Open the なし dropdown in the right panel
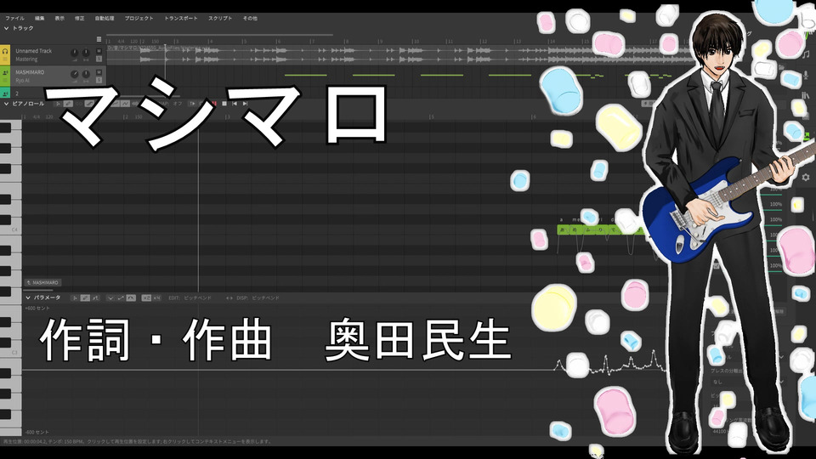 point(747,382)
